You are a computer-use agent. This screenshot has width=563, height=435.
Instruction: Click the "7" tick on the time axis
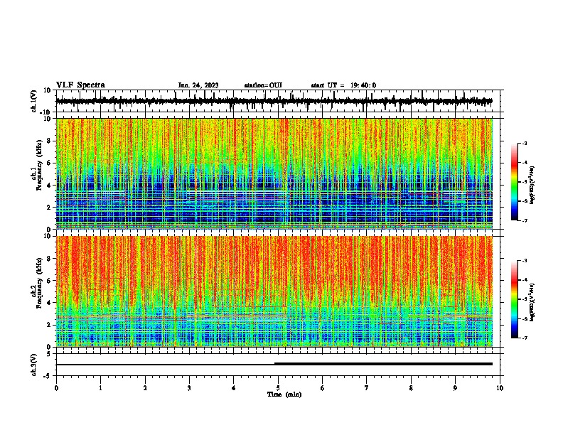pos(367,388)
